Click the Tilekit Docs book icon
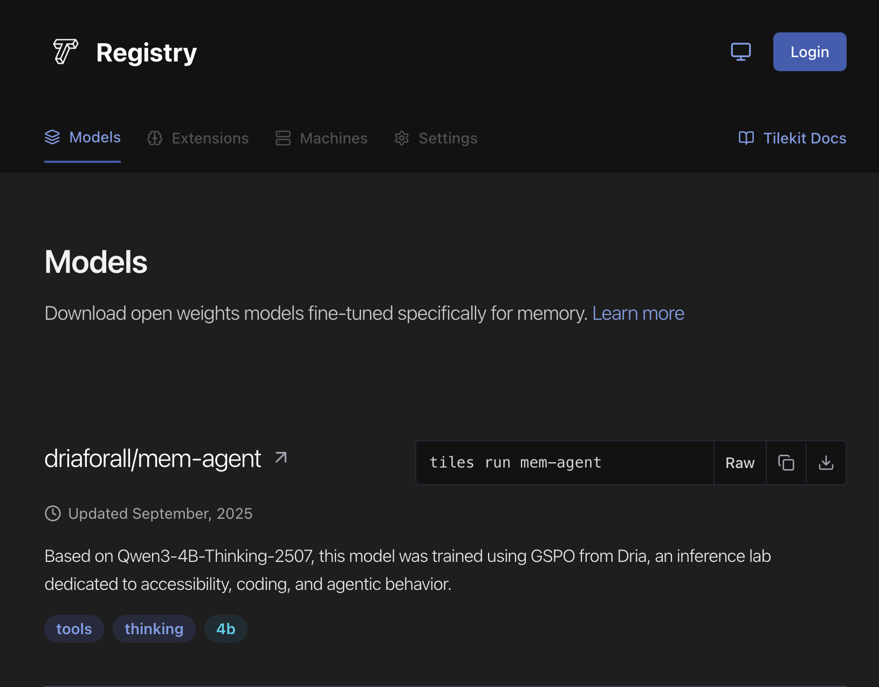This screenshot has height=687, width=879. (746, 138)
